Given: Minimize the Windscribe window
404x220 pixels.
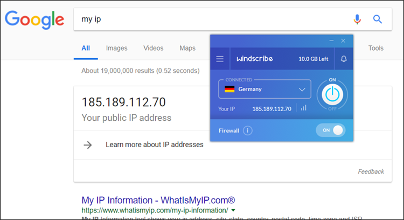Looking at the screenshot, I should point(331,41).
